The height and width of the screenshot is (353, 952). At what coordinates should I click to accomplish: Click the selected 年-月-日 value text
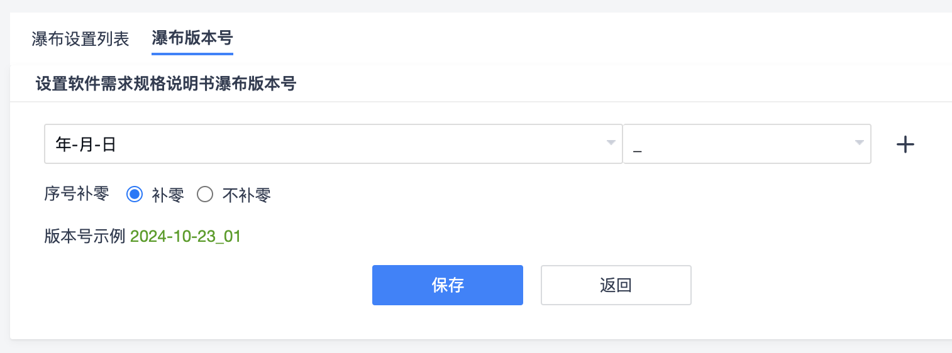pyautogui.click(x=86, y=144)
